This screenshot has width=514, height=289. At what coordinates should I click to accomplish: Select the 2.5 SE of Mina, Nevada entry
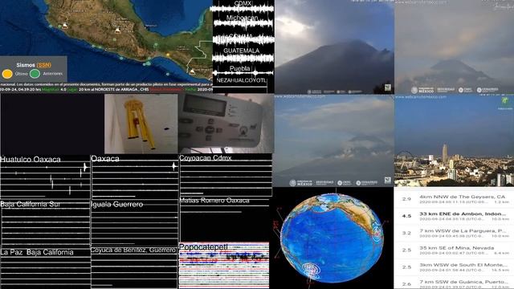pyautogui.click(x=455, y=250)
